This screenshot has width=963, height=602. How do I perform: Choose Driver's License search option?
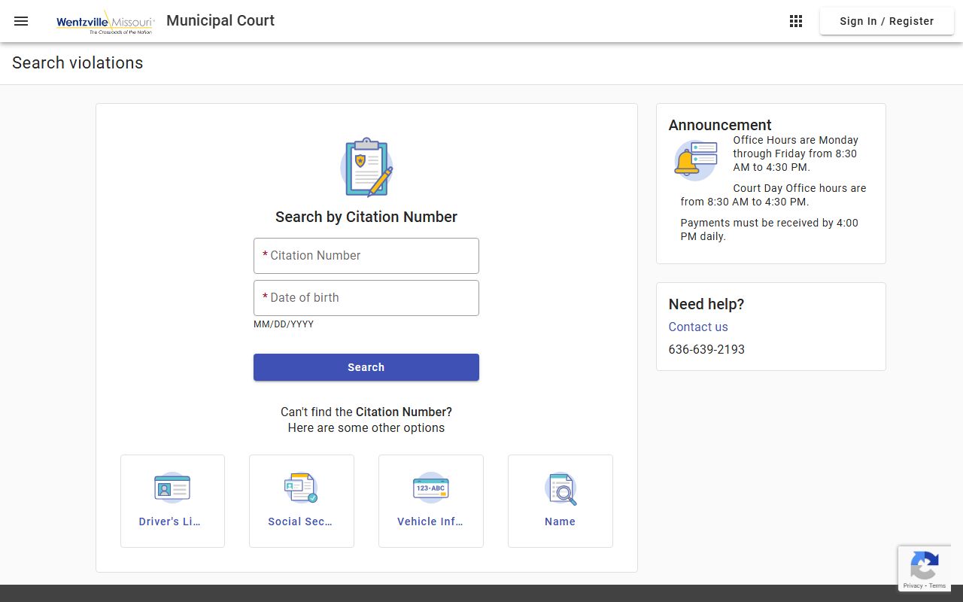pos(172,501)
